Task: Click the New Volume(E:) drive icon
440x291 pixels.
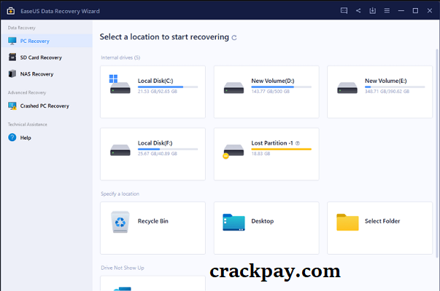Action: tap(347, 87)
